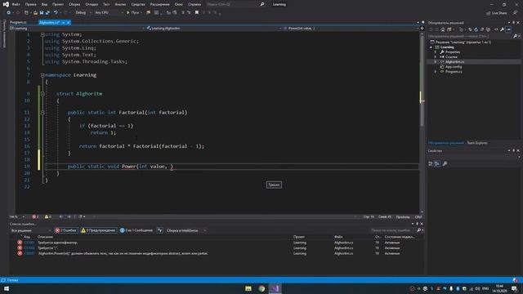Click the error count indicator below editor
Viewport: 523px width, 294px height.
pos(35,216)
